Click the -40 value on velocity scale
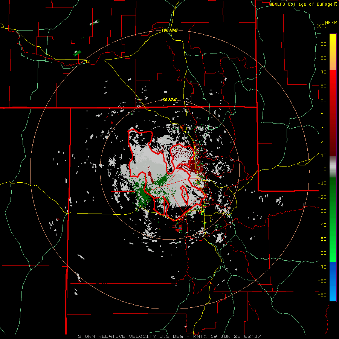Image resolution: width=339 pixels, height=339 pixels. [322, 225]
